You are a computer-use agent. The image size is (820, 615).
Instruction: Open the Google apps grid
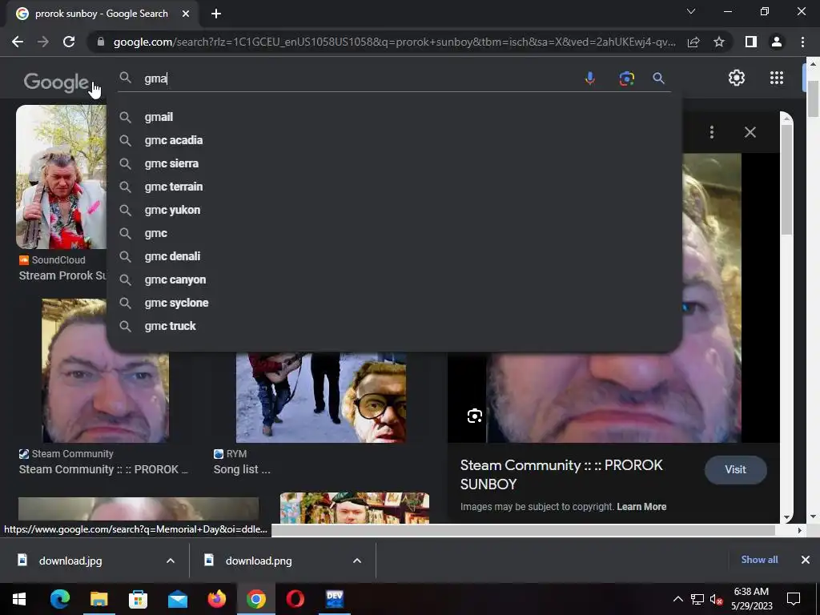(x=777, y=78)
